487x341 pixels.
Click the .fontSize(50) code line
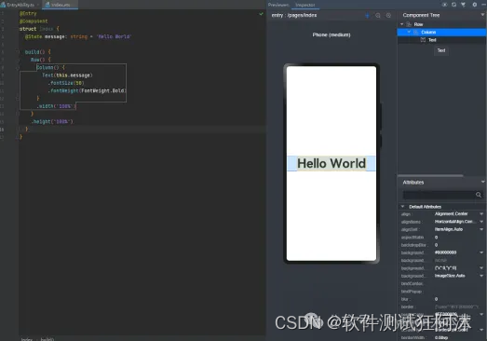(66, 83)
